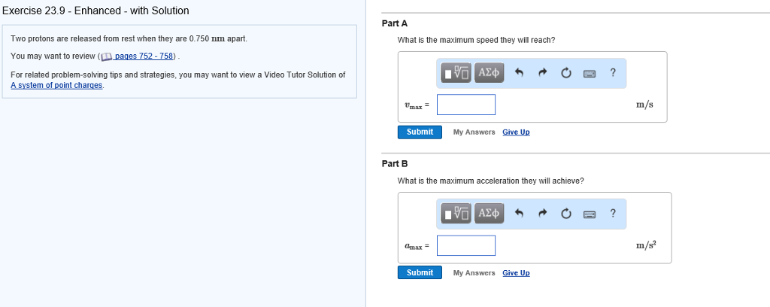
Task: Open help question mark in Part A
Action: pyautogui.click(x=613, y=72)
